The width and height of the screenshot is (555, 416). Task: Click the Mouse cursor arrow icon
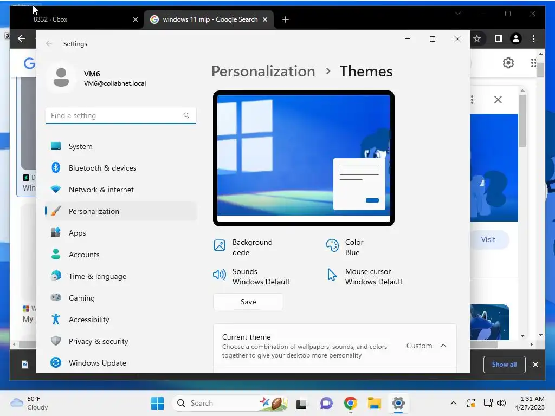[x=332, y=275]
